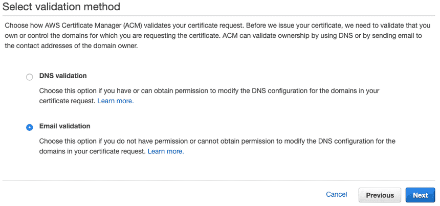Go back with the Previous button
The image size is (440, 206).
tap(380, 195)
